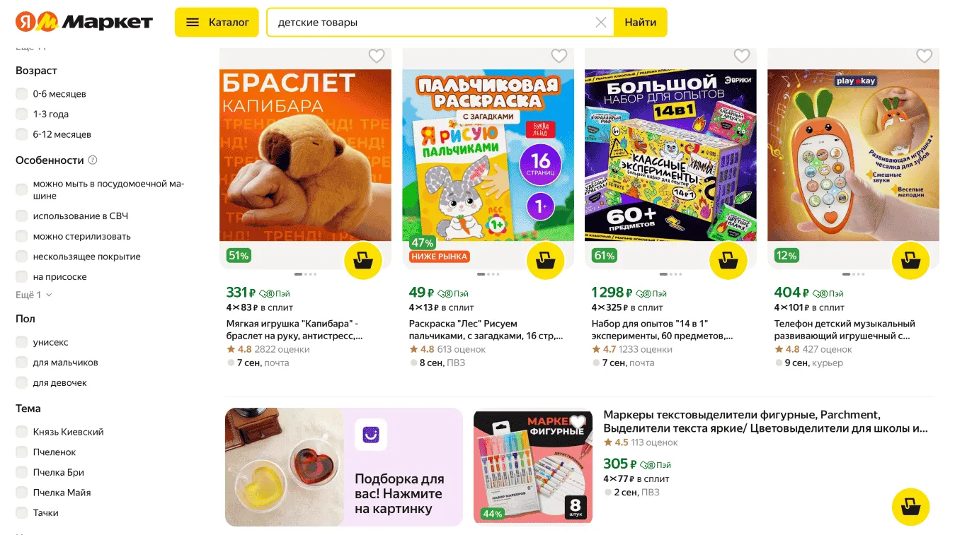Favorite the carrot phone toy
967x535 pixels.
point(925,56)
